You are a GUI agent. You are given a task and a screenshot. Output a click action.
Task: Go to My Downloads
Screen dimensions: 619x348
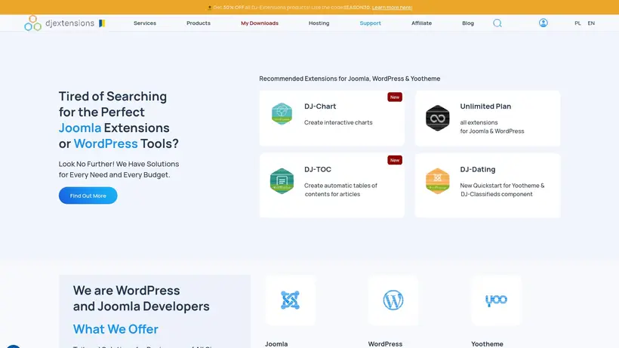[260, 23]
